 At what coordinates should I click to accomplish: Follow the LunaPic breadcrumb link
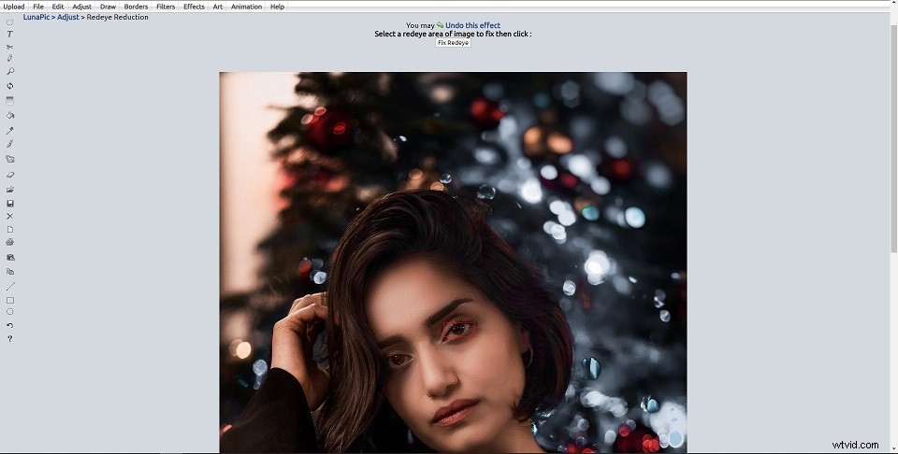36,17
